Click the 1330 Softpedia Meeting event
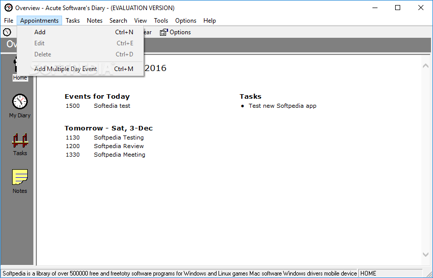Image resolution: width=433 pixels, height=278 pixels. (105, 155)
